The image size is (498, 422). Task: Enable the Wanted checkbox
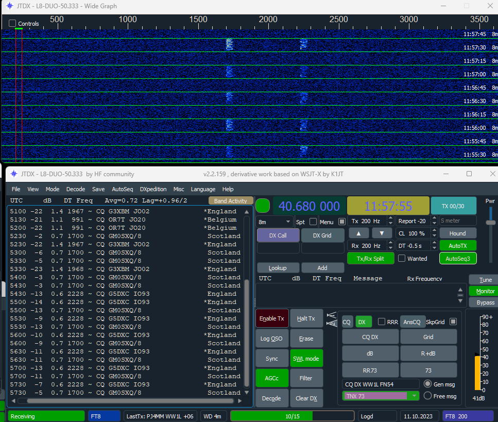tap(402, 258)
